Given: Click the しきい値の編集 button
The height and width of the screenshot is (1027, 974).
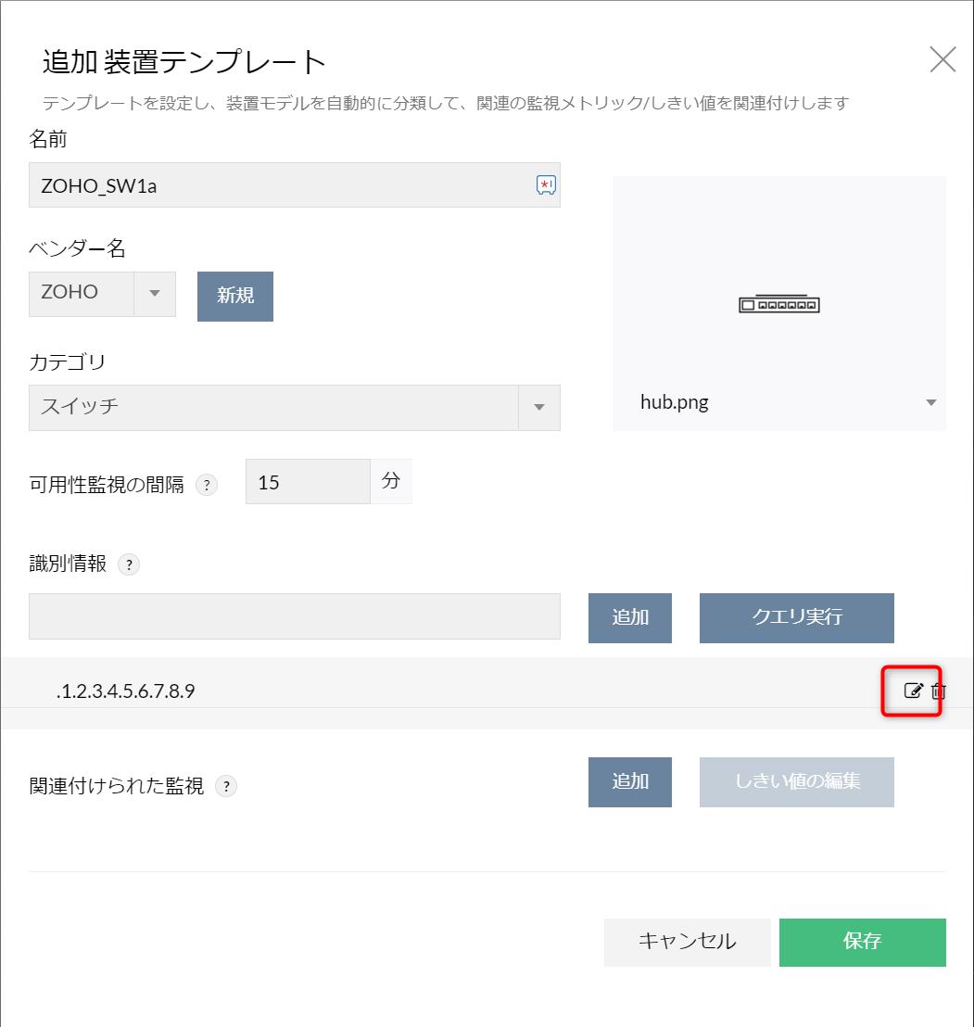Looking at the screenshot, I should click(x=795, y=781).
